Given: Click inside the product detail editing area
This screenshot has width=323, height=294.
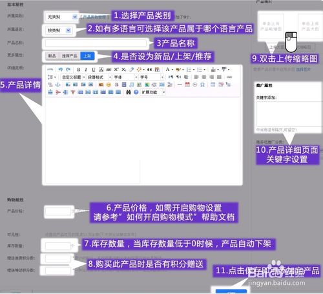Looking at the screenshot, I should point(143,140).
